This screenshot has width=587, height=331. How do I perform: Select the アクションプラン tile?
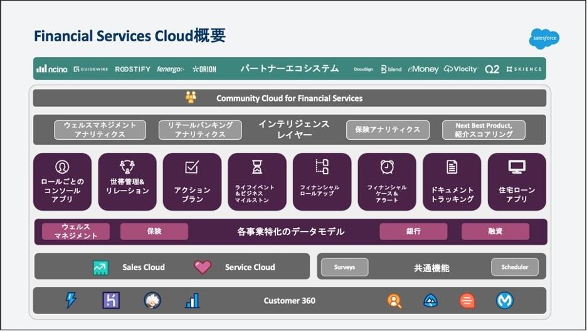coord(192,182)
